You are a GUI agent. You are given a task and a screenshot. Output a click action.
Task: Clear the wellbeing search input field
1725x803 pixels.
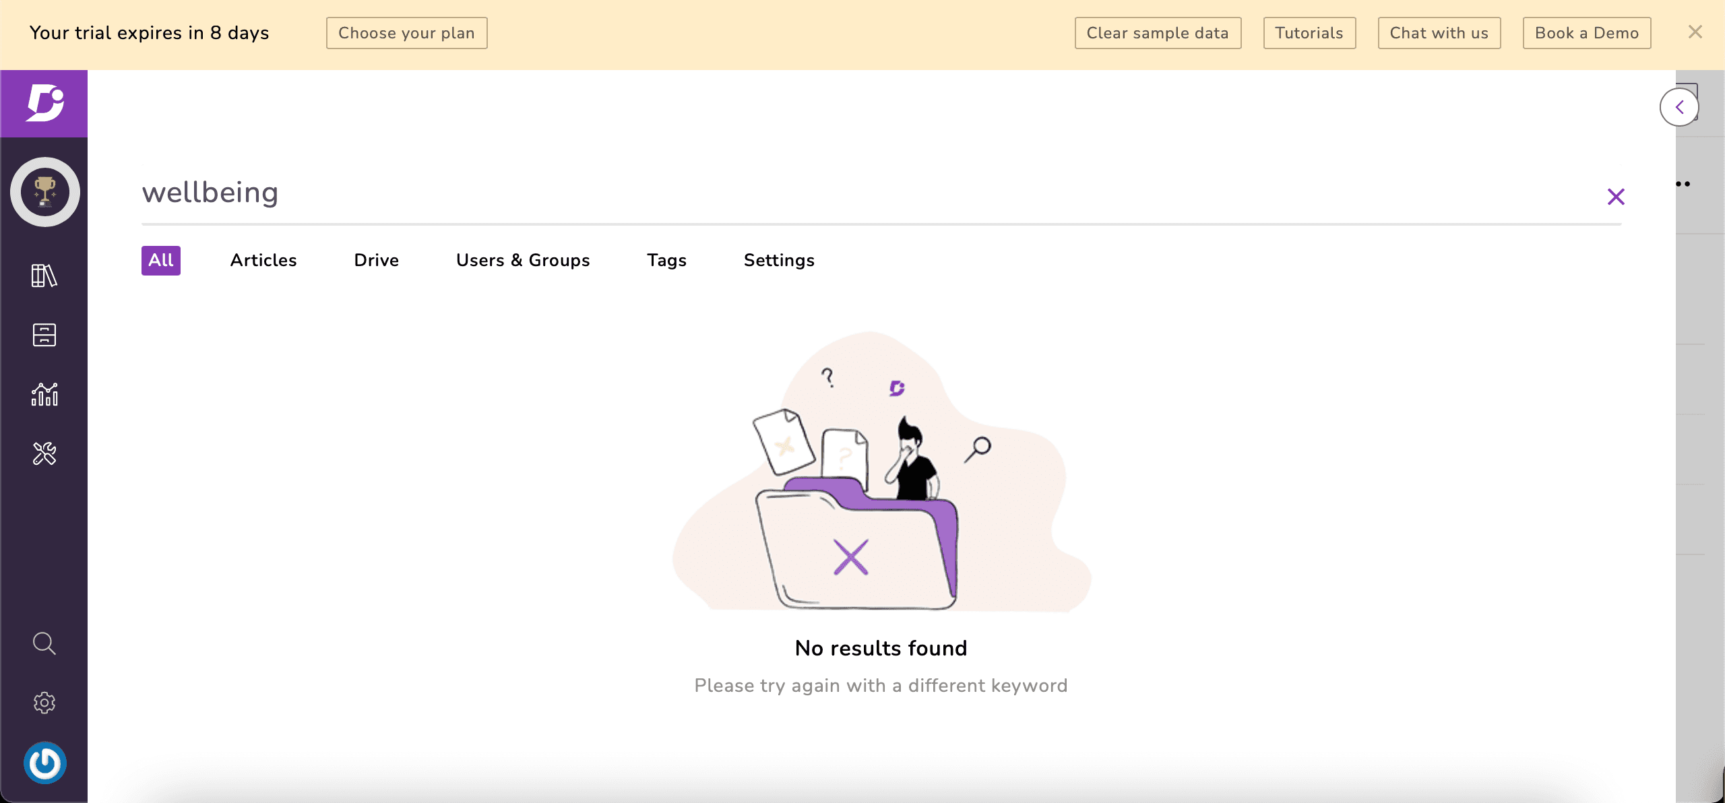pyautogui.click(x=1615, y=196)
